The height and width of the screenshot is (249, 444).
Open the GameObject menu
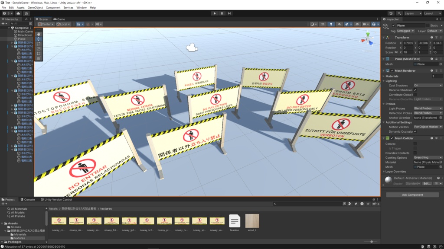pyautogui.click(x=35, y=8)
